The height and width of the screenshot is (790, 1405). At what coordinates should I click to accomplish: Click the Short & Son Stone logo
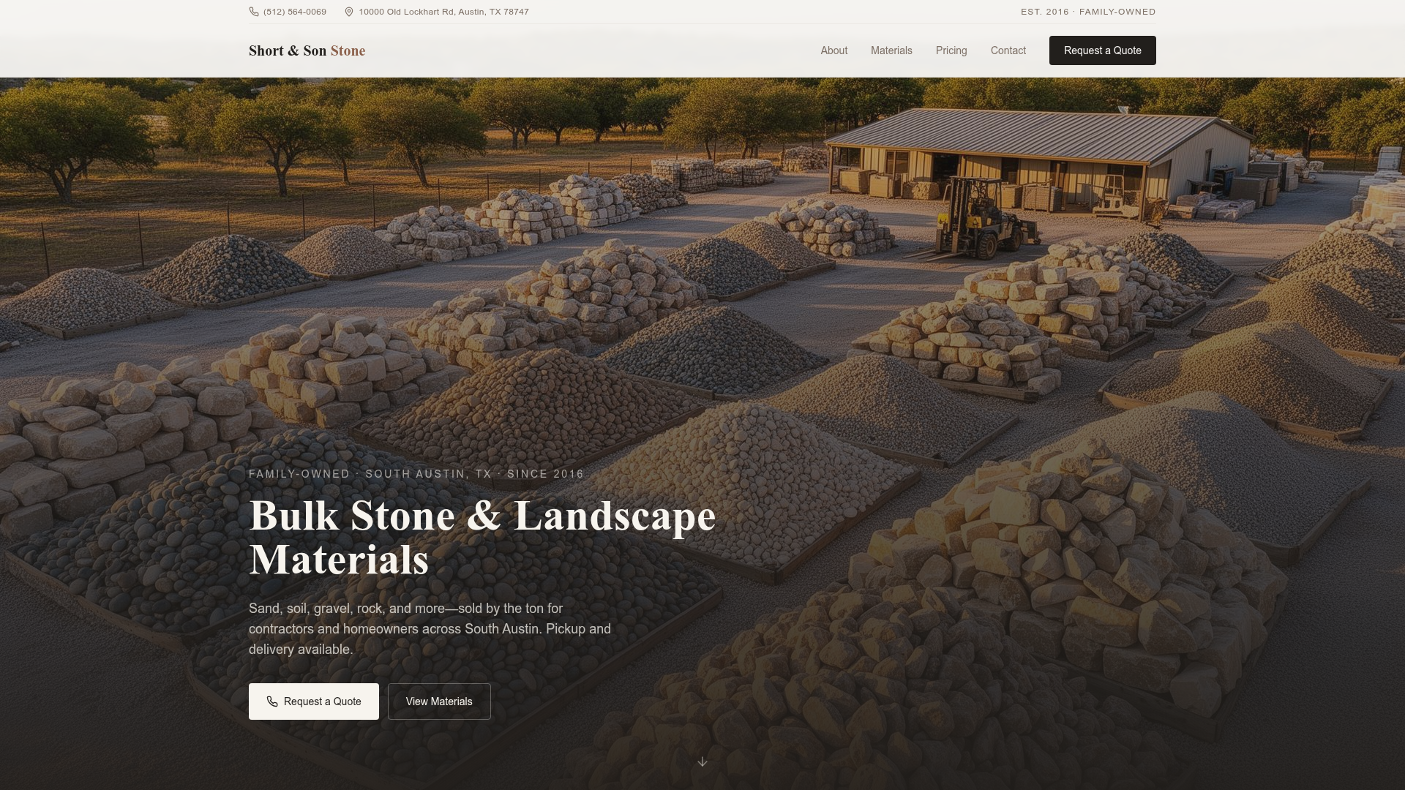[x=307, y=50]
